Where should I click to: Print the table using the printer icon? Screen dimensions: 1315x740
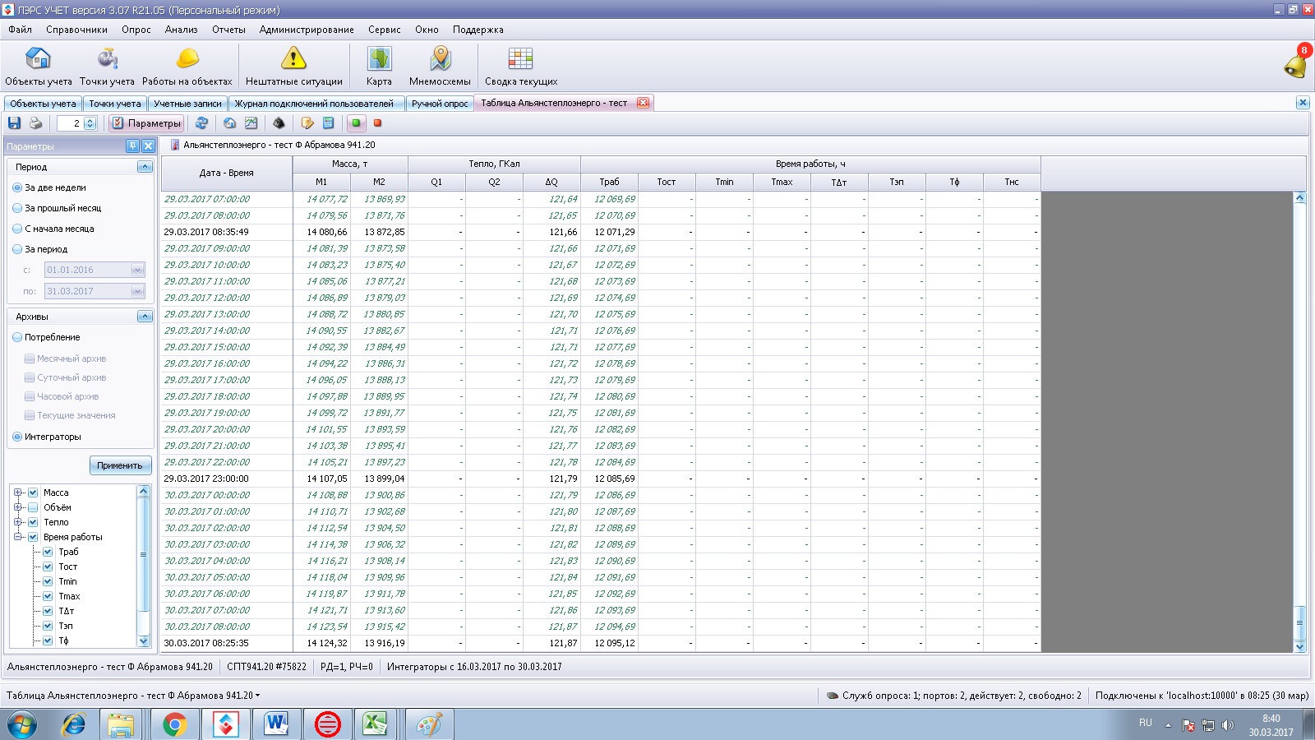tap(35, 123)
